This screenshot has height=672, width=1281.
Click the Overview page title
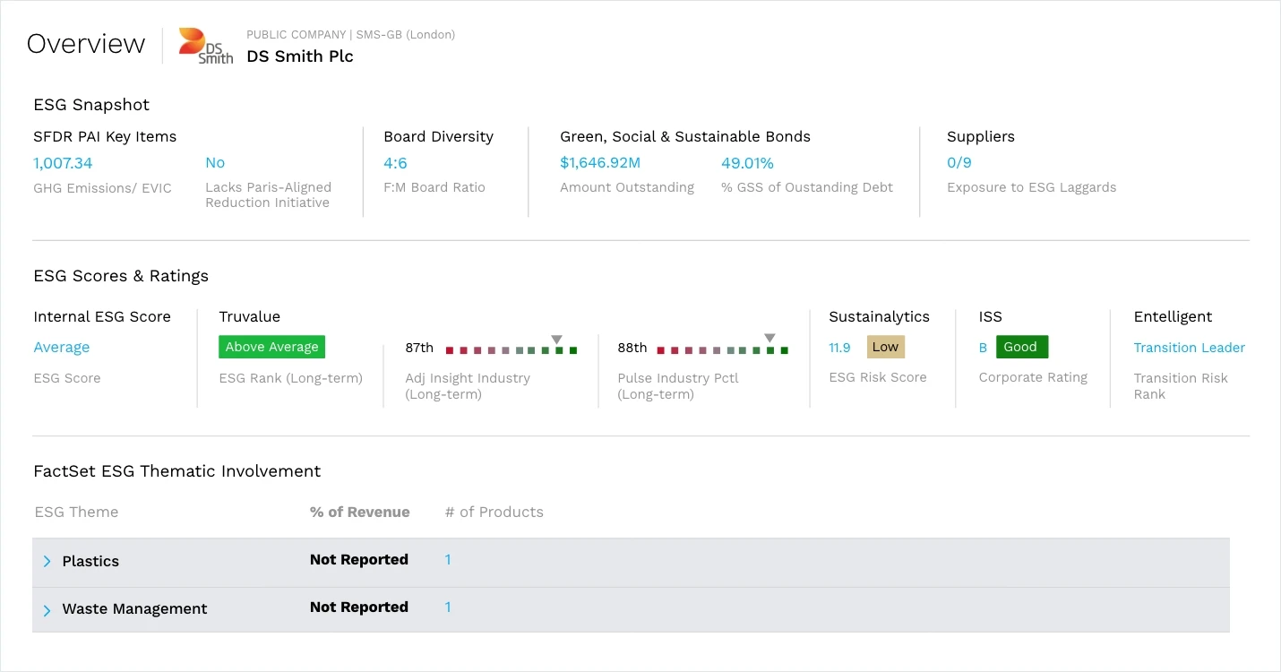86,44
